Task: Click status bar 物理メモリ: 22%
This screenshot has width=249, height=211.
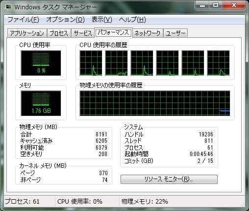Action: click(145, 202)
